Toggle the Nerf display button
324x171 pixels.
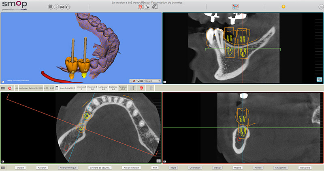[x=154, y=167]
